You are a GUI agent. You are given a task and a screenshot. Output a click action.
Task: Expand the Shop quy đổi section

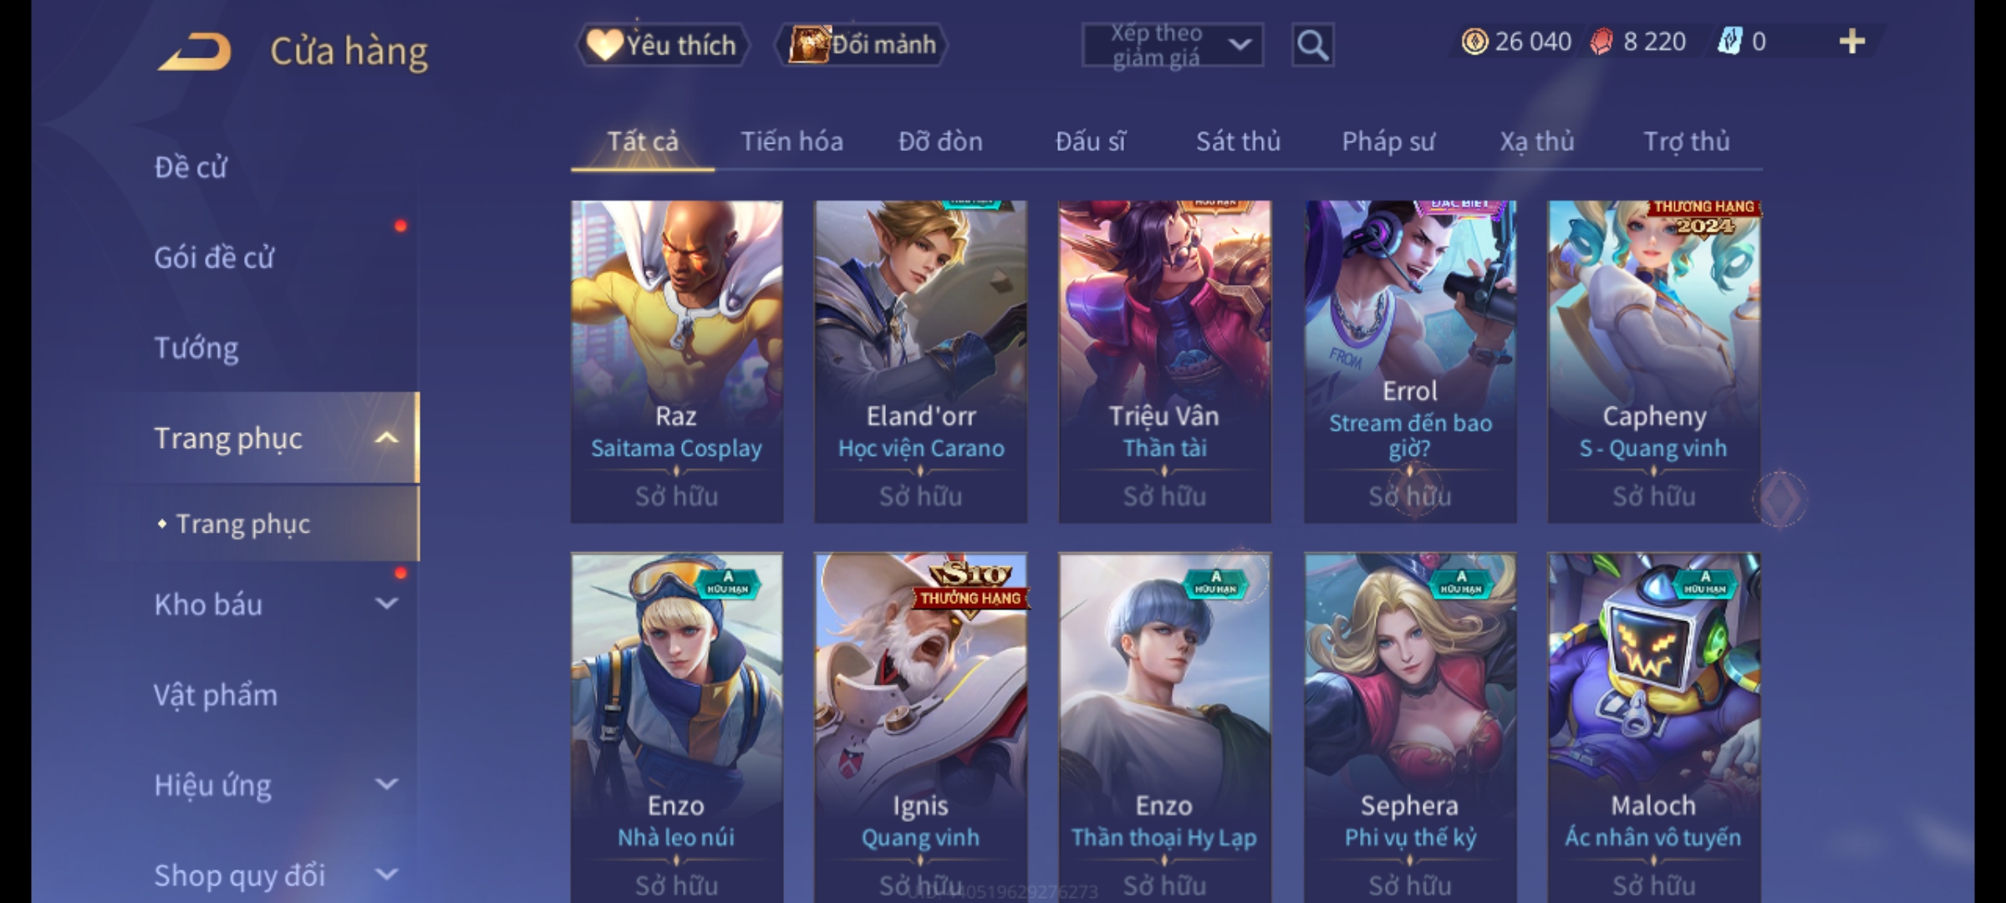point(386,875)
